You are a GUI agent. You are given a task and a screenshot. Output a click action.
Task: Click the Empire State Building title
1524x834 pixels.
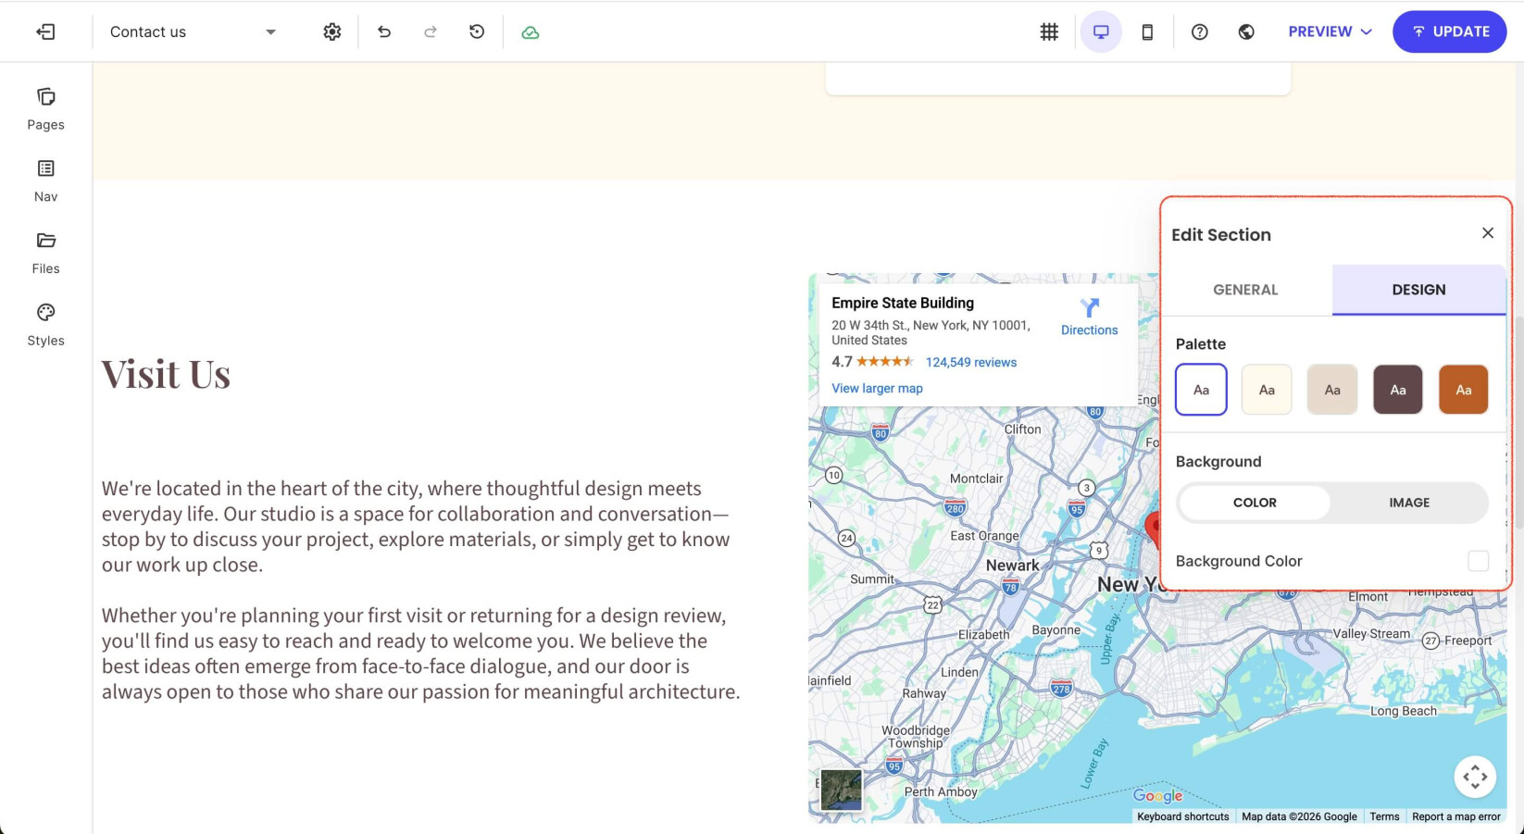pos(903,303)
